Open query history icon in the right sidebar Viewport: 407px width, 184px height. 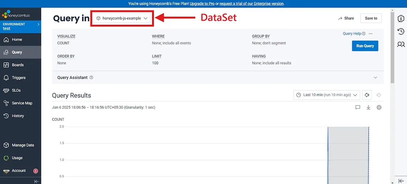point(401,31)
